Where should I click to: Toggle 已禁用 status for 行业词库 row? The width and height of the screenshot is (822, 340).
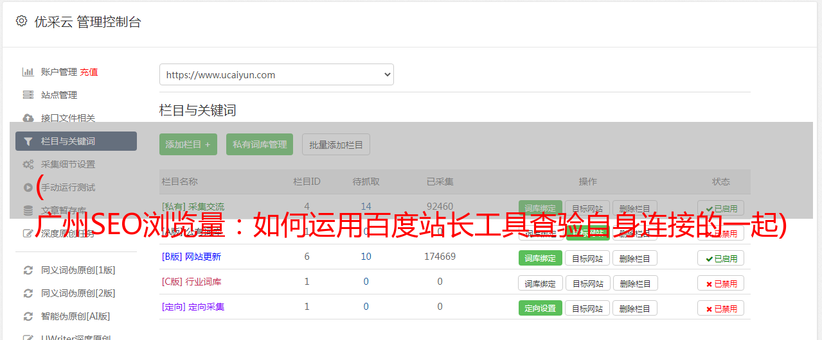tap(721, 283)
